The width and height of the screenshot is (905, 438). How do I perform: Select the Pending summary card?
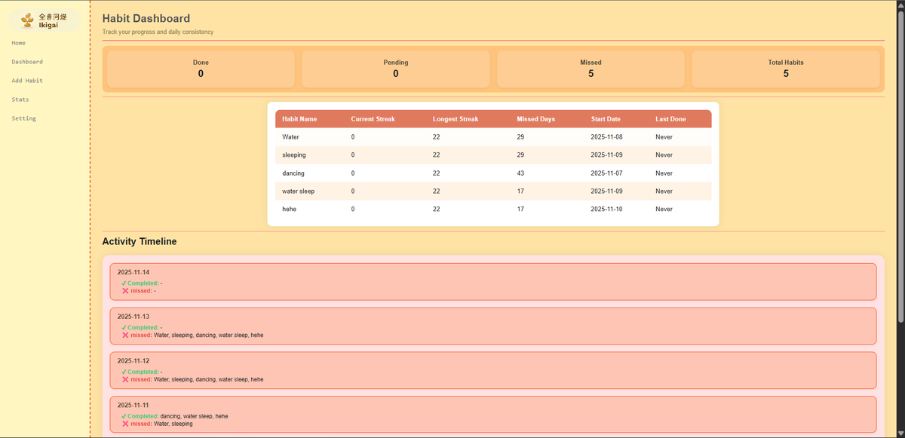coord(396,69)
